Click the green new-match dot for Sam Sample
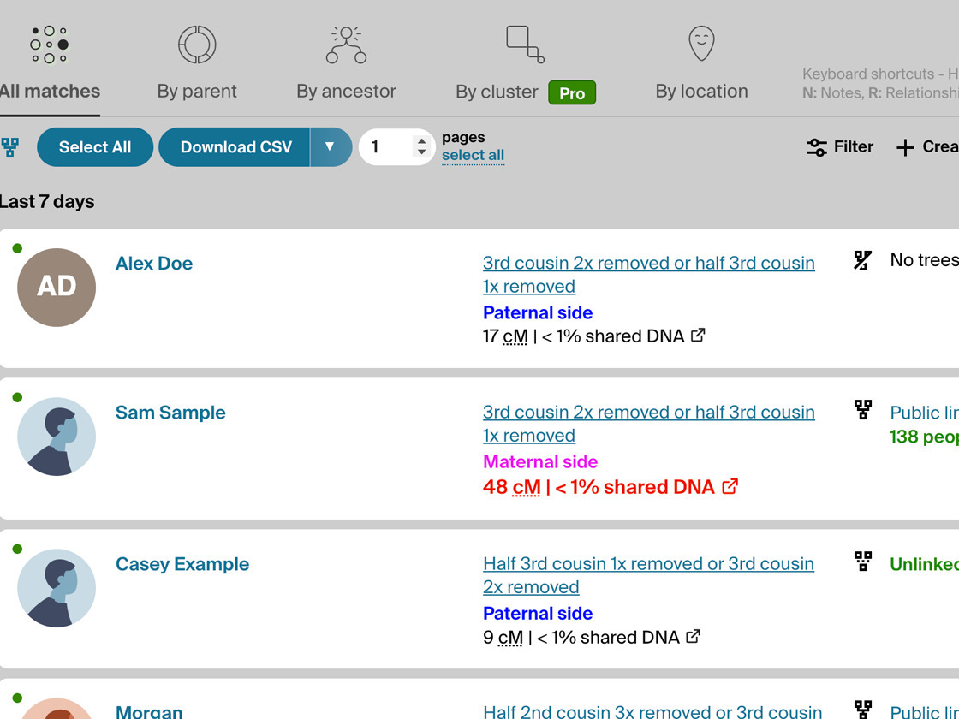Viewport: 959px width, 719px height. (x=17, y=397)
